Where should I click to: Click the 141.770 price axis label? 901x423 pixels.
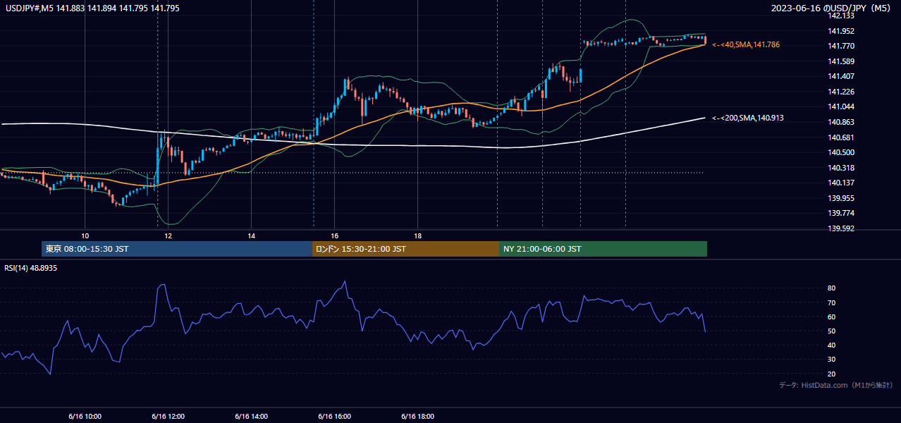[842, 47]
